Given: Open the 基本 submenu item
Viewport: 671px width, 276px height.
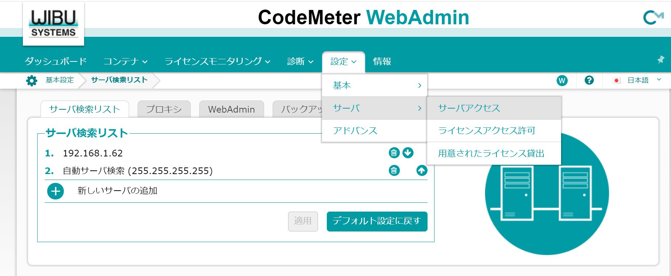Looking at the screenshot, I should click(374, 85).
